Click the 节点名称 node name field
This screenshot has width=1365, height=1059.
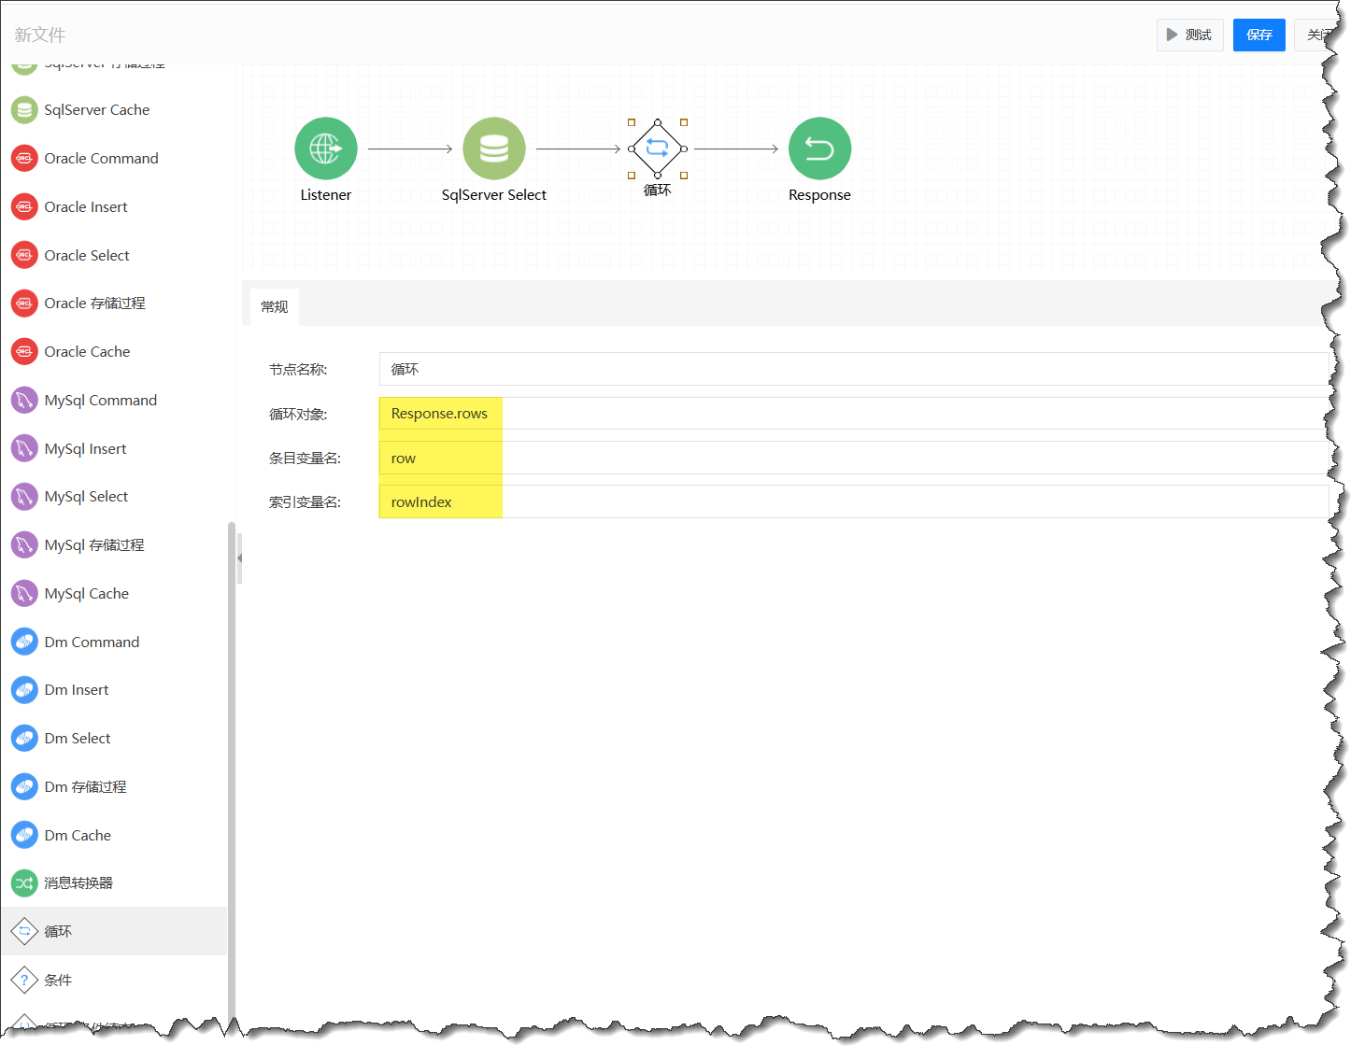(852, 370)
